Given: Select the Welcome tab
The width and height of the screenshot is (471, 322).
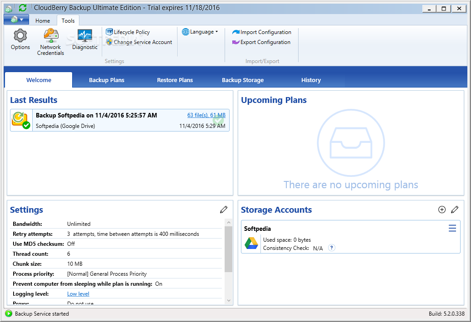Looking at the screenshot, I should coord(39,80).
